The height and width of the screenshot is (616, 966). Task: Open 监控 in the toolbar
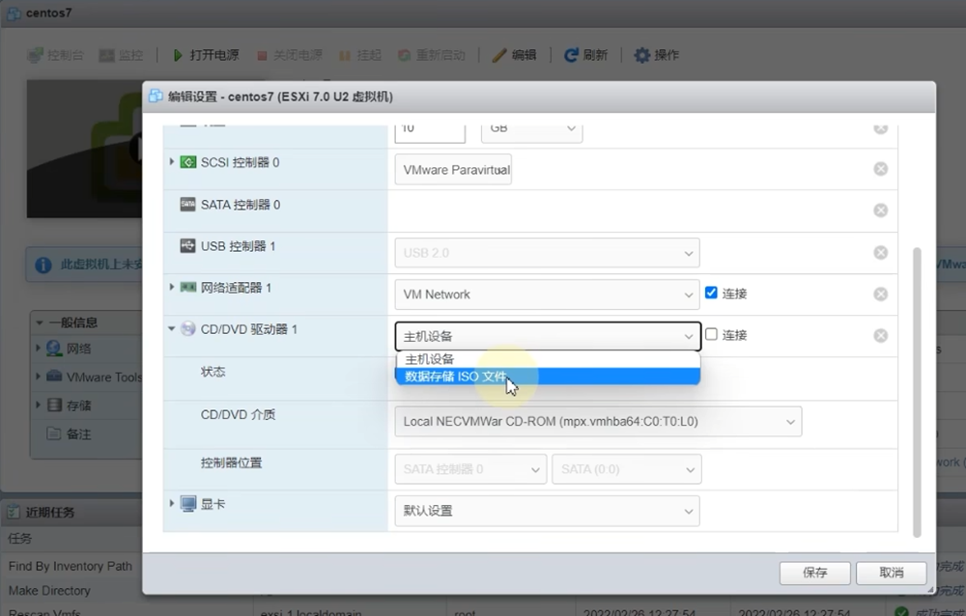122,55
